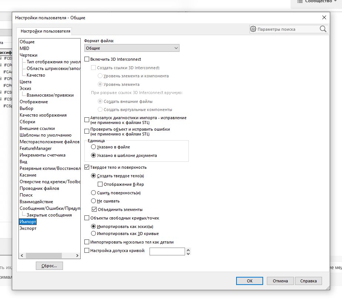Open the Чертежи settings category

tap(28, 55)
